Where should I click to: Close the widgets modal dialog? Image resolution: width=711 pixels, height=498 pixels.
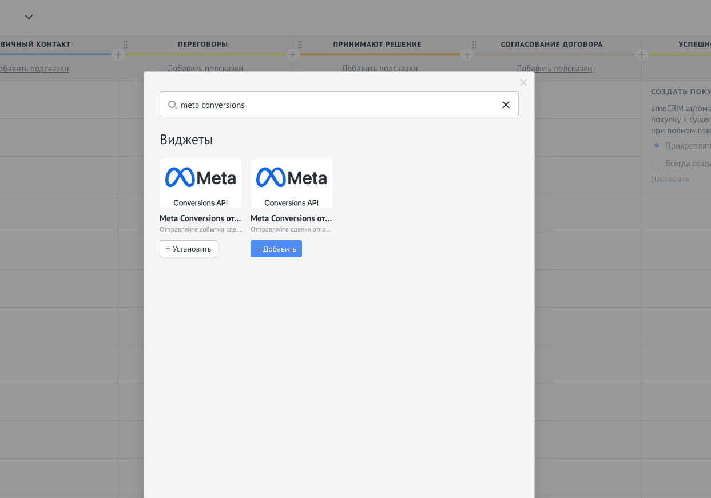(523, 82)
